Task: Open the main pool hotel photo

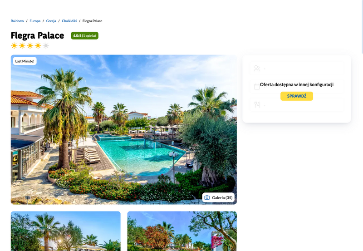Action: [x=123, y=129]
